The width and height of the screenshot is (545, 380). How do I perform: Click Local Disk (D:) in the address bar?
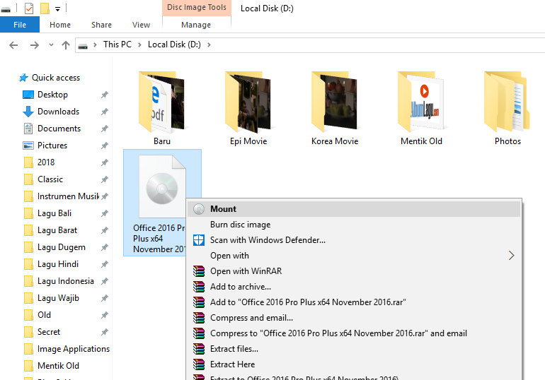(x=175, y=44)
